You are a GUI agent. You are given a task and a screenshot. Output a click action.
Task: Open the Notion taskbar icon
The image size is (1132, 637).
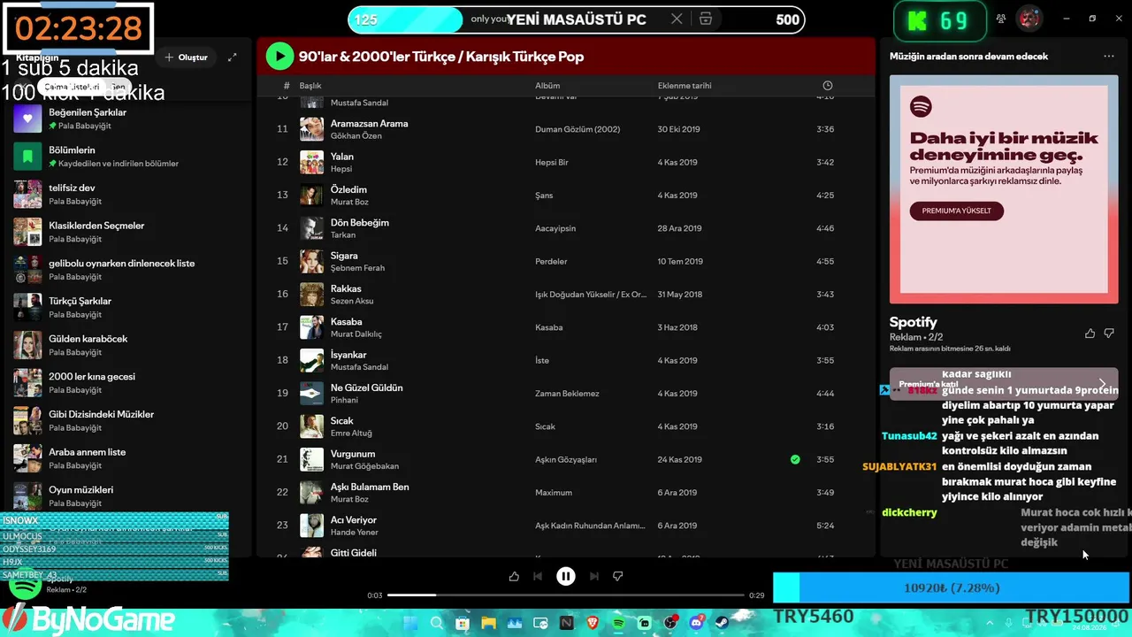coord(566,623)
